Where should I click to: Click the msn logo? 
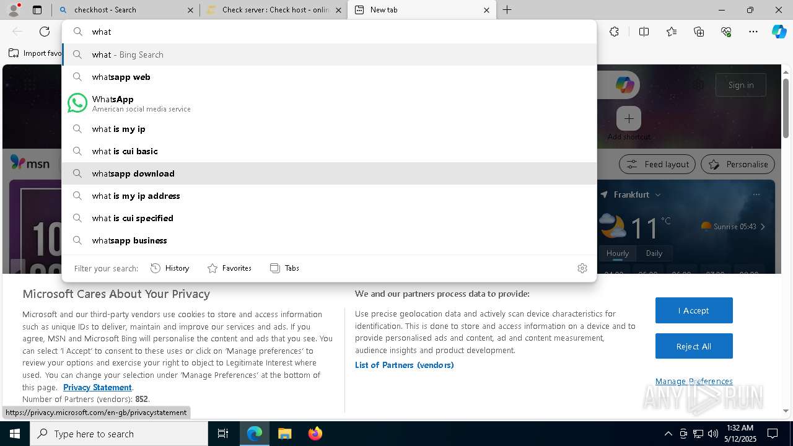[x=30, y=164]
